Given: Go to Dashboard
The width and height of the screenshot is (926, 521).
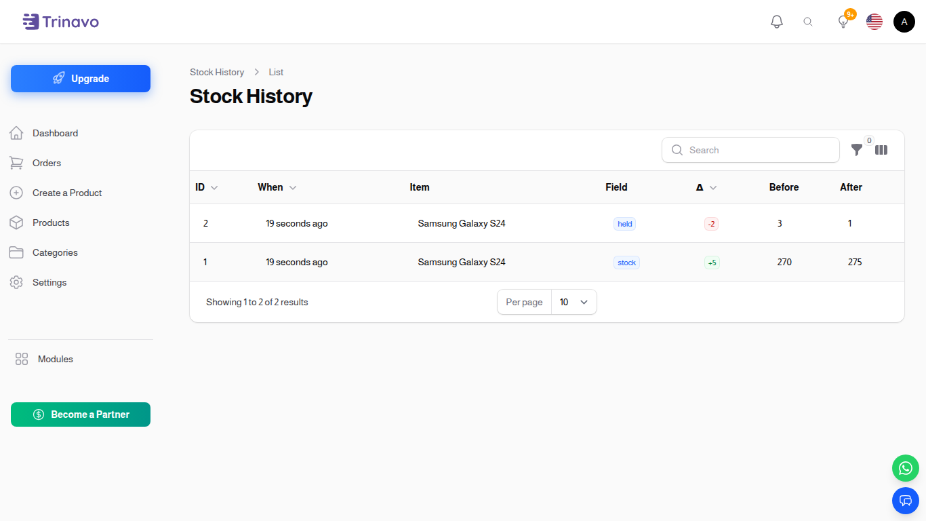Looking at the screenshot, I should click(x=55, y=133).
